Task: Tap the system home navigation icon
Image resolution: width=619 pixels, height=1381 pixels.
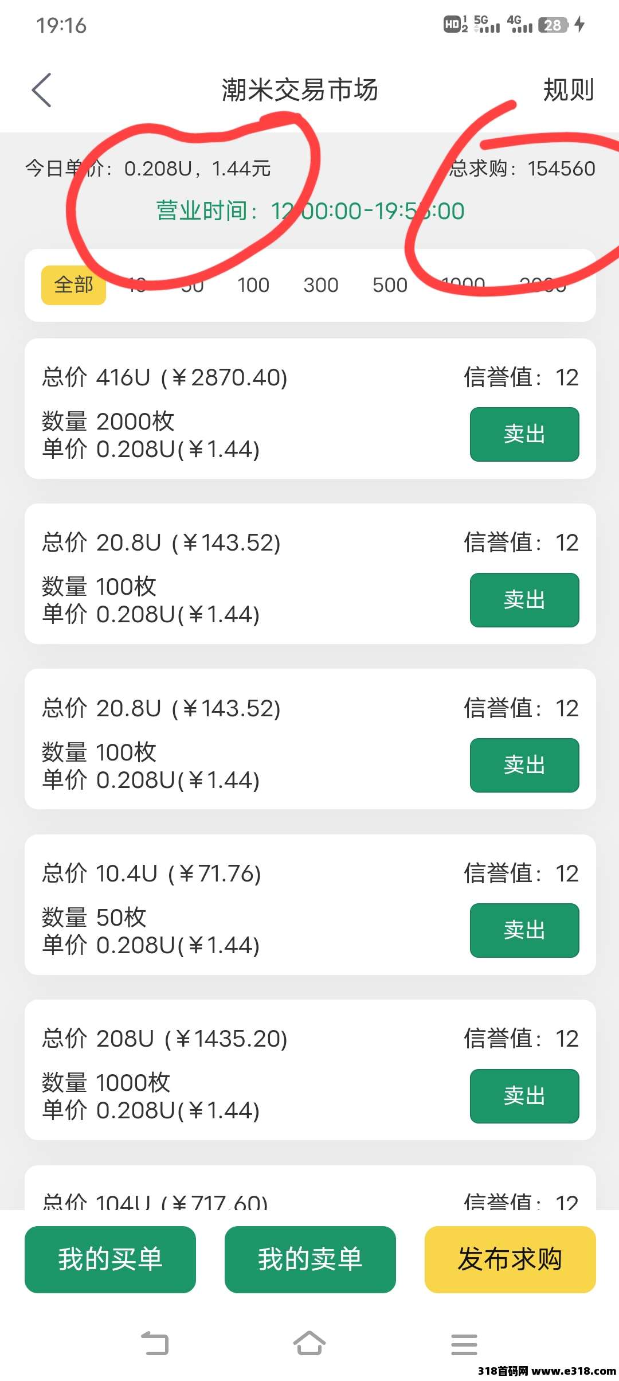Action: pos(309,1344)
